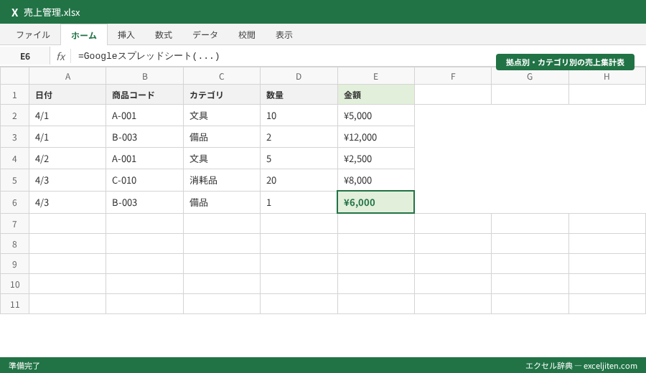Click the エクセル辞典 exceljiten.com status text
646x373 pixels.
point(581,366)
